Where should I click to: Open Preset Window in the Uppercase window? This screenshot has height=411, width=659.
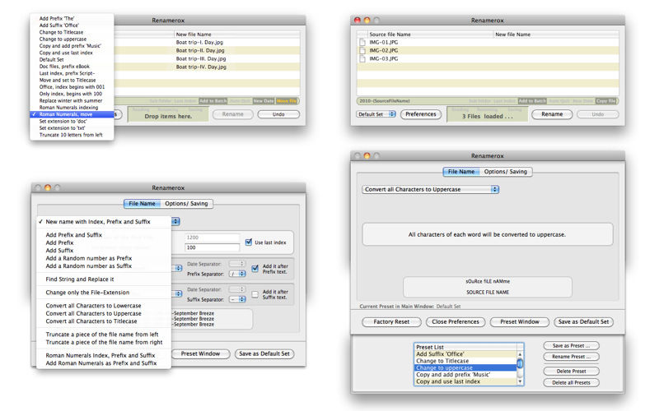(520, 321)
